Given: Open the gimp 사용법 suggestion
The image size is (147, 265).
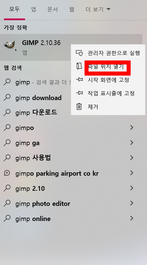Looking at the screenshot, I should (71, 158).
